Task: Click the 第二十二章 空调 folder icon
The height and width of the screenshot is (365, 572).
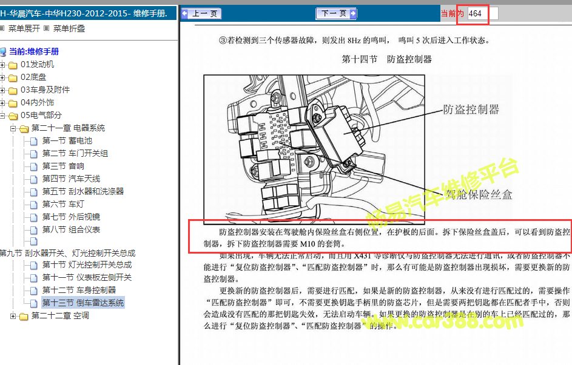Action: [x=24, y=316]
